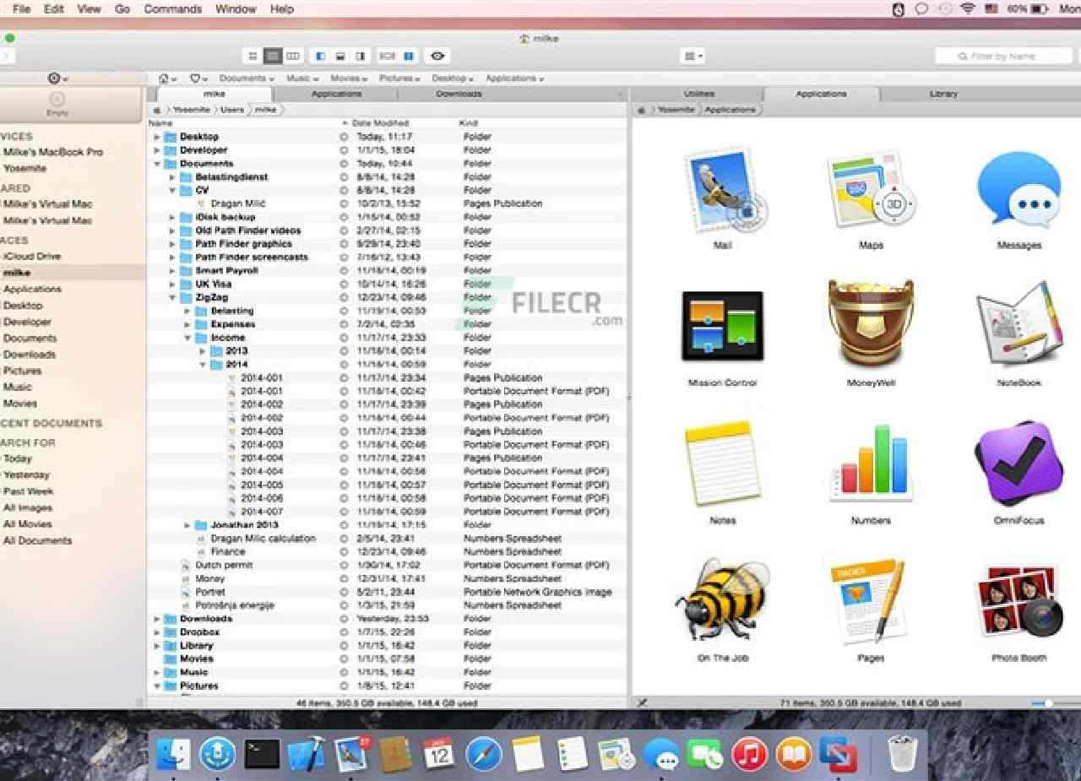Viewport: 1081px width, 781px height.
Task: Select the Notes app icon in Applications
Action: point(723,464)
